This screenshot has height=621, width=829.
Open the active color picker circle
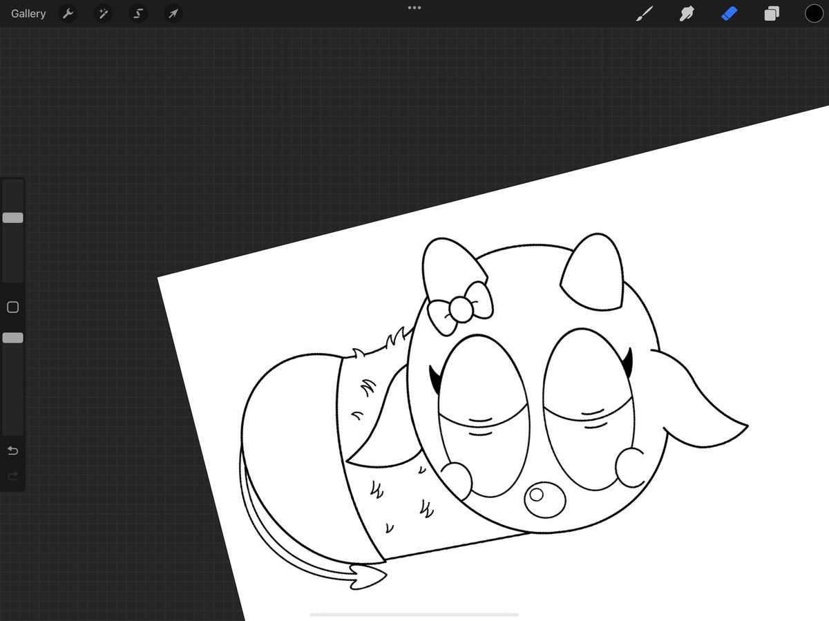(814, 14)
